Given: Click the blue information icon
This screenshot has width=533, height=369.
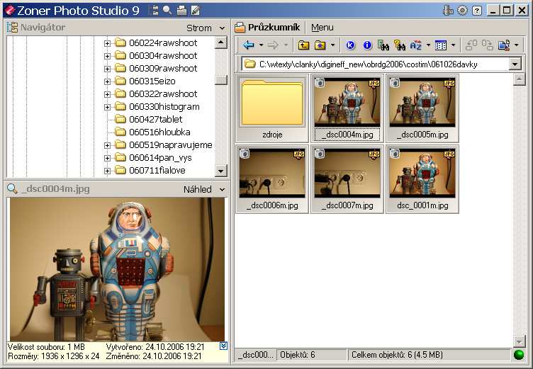Looking at the screenshot, I should pos(367,45).
